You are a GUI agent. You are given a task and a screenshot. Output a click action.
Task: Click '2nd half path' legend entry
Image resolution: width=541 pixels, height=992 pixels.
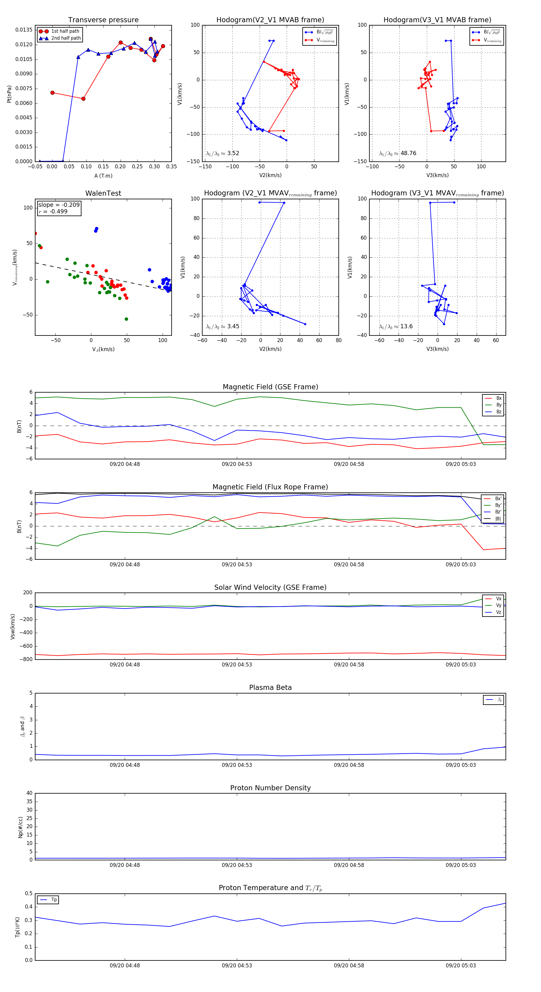tap(60, 38)
